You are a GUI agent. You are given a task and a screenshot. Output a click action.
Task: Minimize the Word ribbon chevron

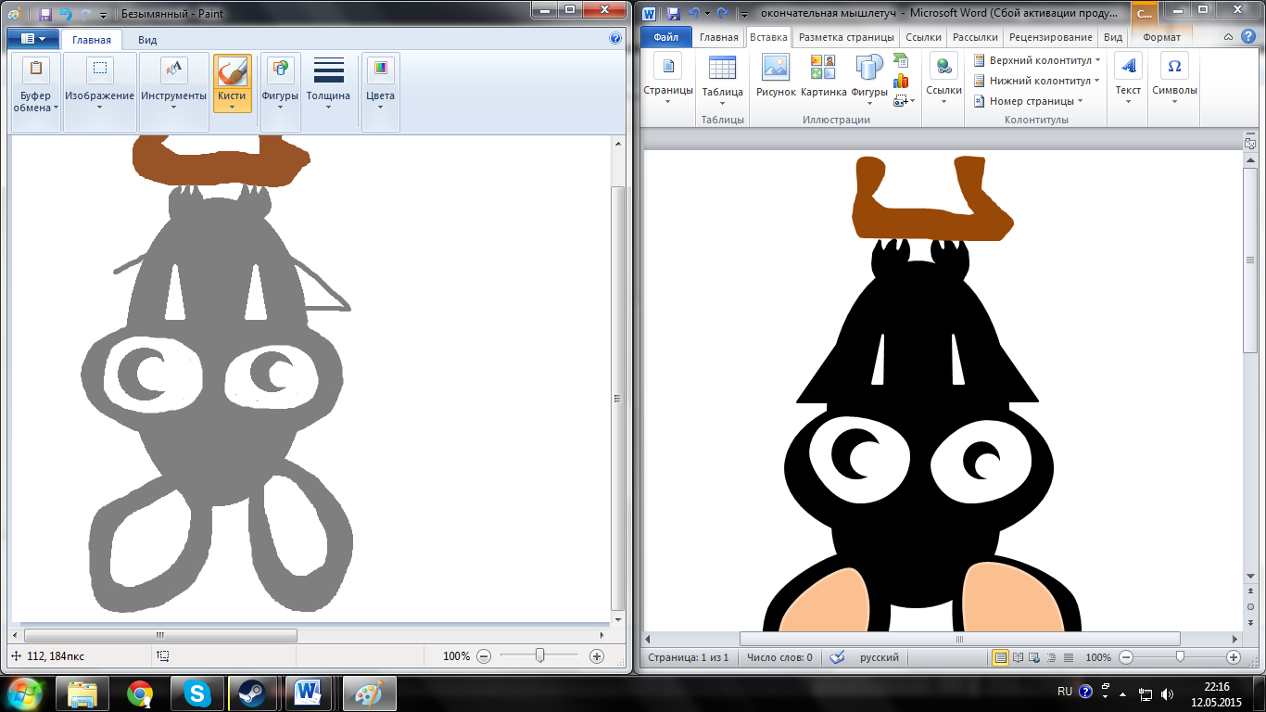pyautogui.click(x=1228, y=37)
